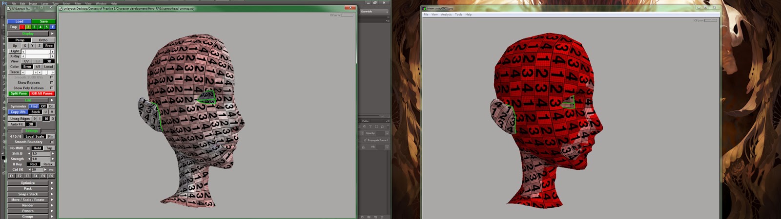The height and width of the screenshot is (219, 781).
Task: Set Color mode to Error
Action: click(27, 67)
